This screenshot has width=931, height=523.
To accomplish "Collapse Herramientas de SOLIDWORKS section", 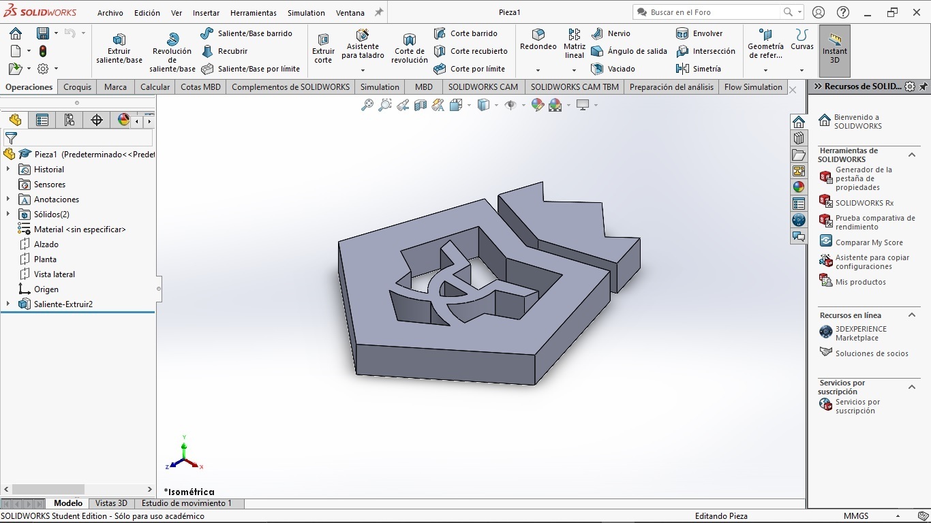I will (x=912, y=155).
